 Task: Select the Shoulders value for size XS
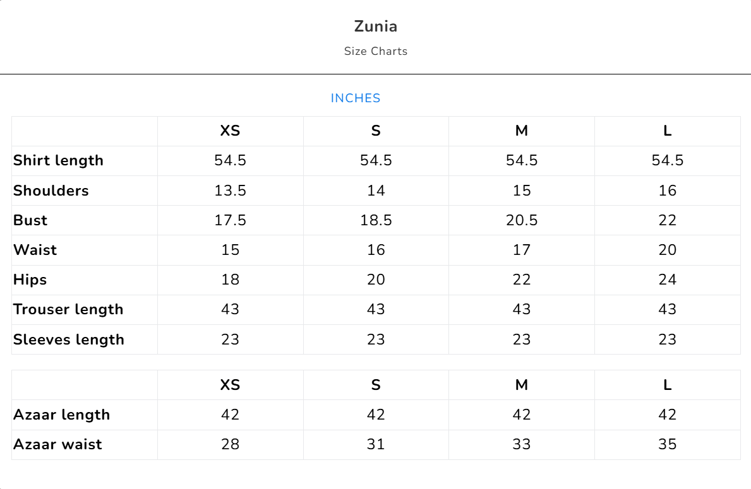tap(230, 191)
